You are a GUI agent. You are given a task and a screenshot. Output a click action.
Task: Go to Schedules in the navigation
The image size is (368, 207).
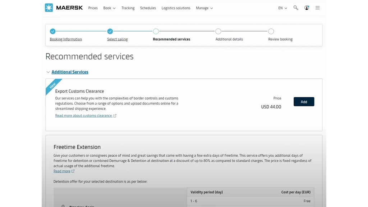[x=148, y=8]
